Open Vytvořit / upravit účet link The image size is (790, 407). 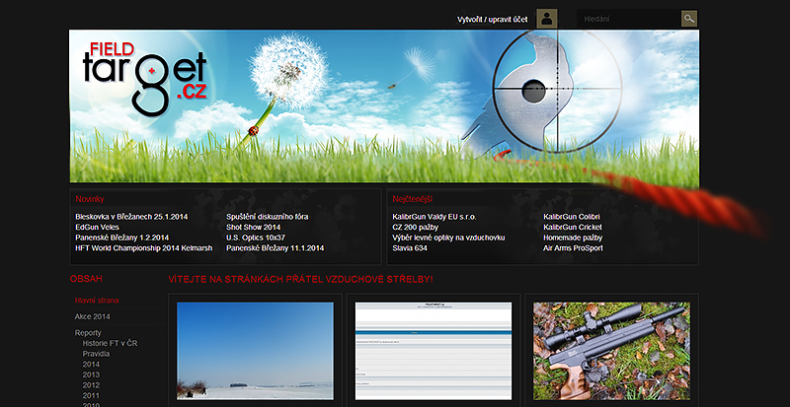(x=492, y=20)
